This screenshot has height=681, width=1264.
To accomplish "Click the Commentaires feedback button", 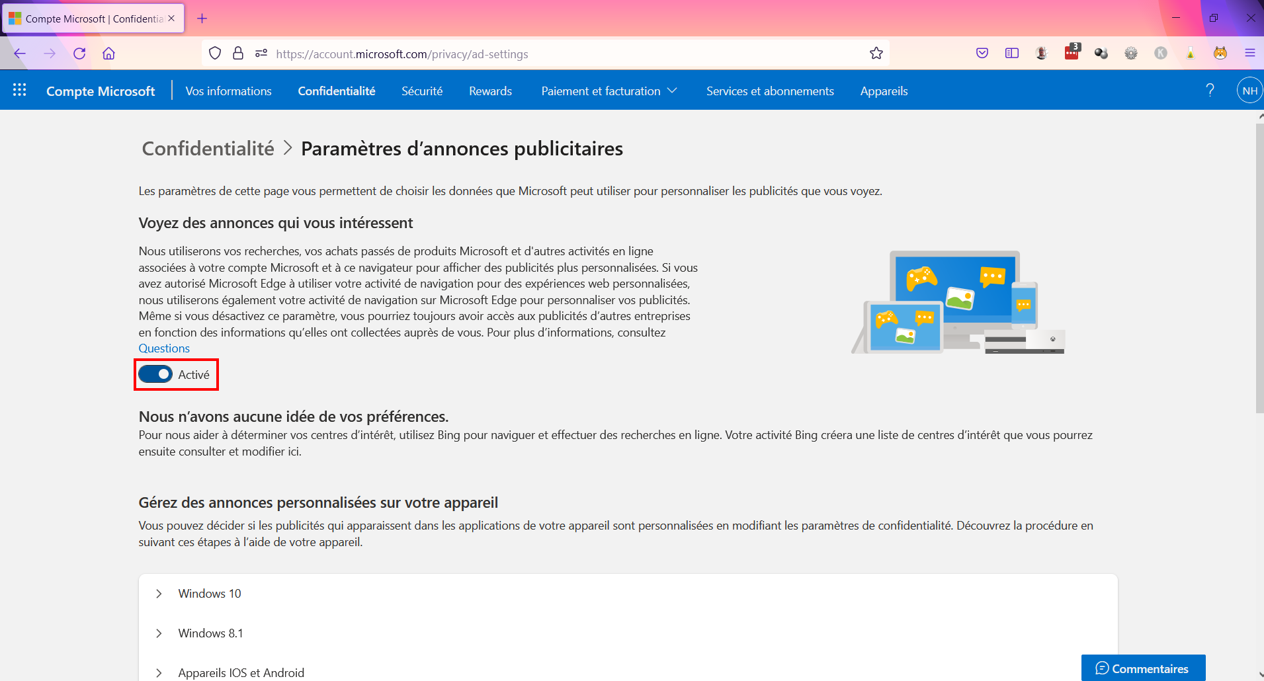I will 1143,668.
